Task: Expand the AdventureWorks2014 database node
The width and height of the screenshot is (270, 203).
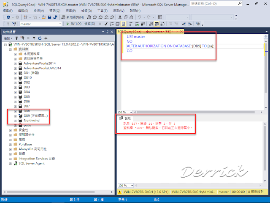Action: coord(15,63)
